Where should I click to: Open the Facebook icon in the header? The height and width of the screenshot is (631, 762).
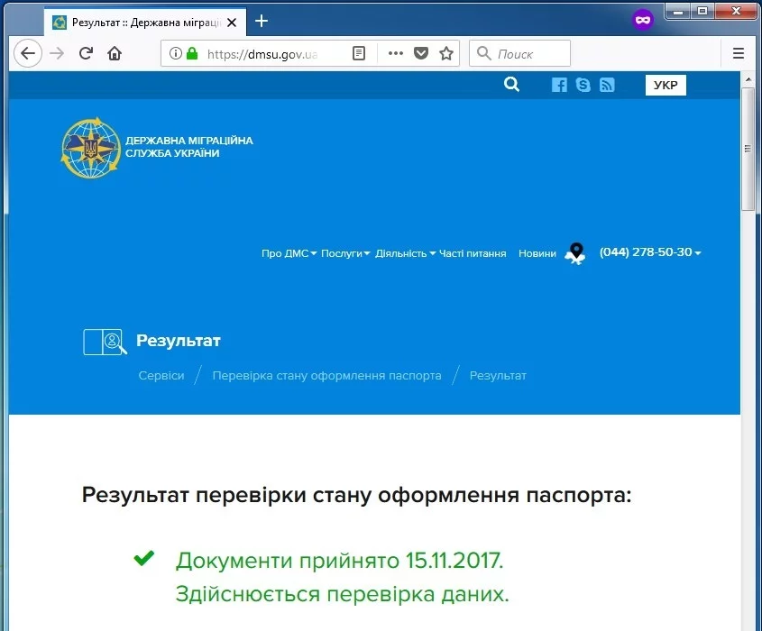tap(559, 84)
